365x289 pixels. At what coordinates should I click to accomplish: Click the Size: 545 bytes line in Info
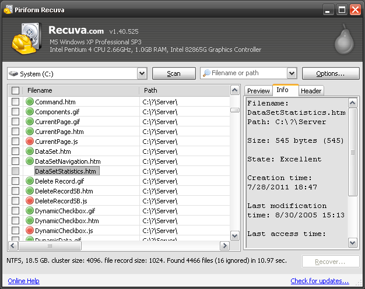coord(296,140)
